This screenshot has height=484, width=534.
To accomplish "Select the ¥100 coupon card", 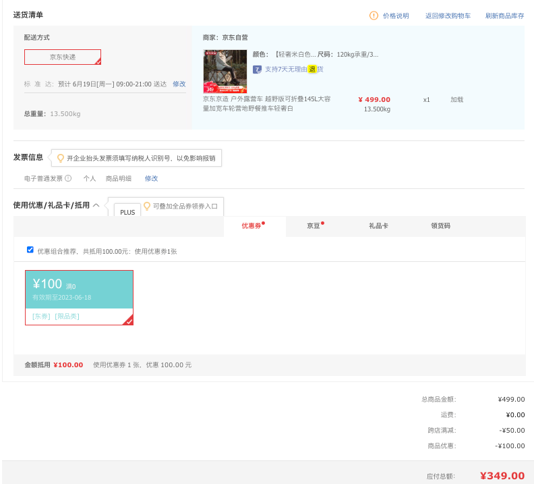I will (79, 298).
